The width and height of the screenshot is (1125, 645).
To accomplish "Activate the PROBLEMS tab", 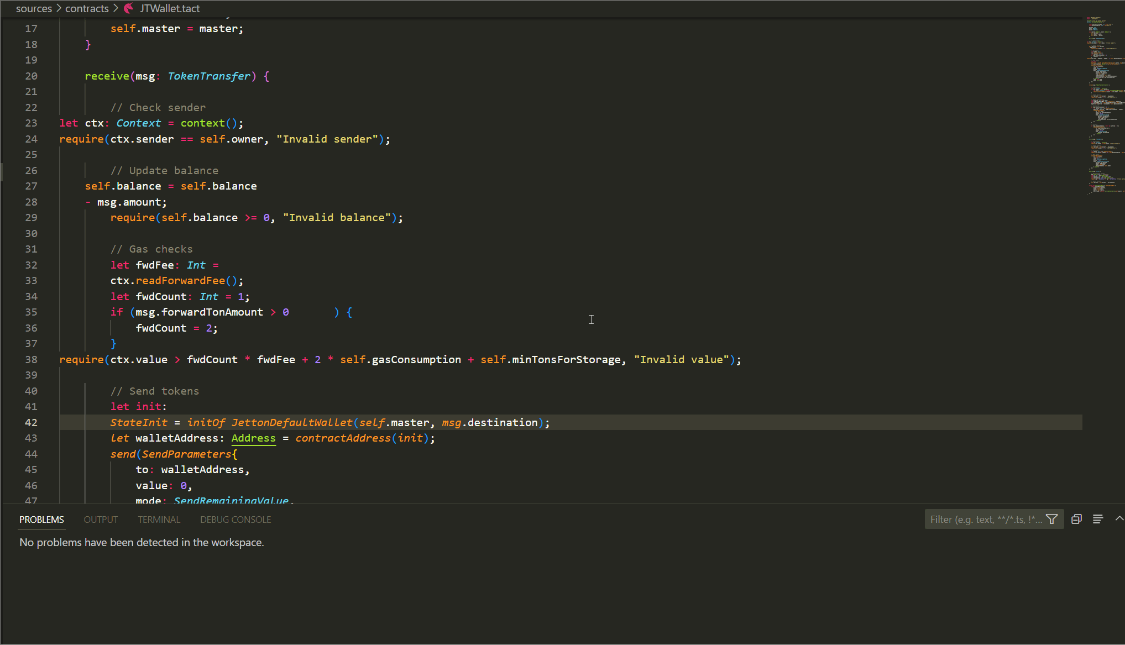I will (41, 520).
